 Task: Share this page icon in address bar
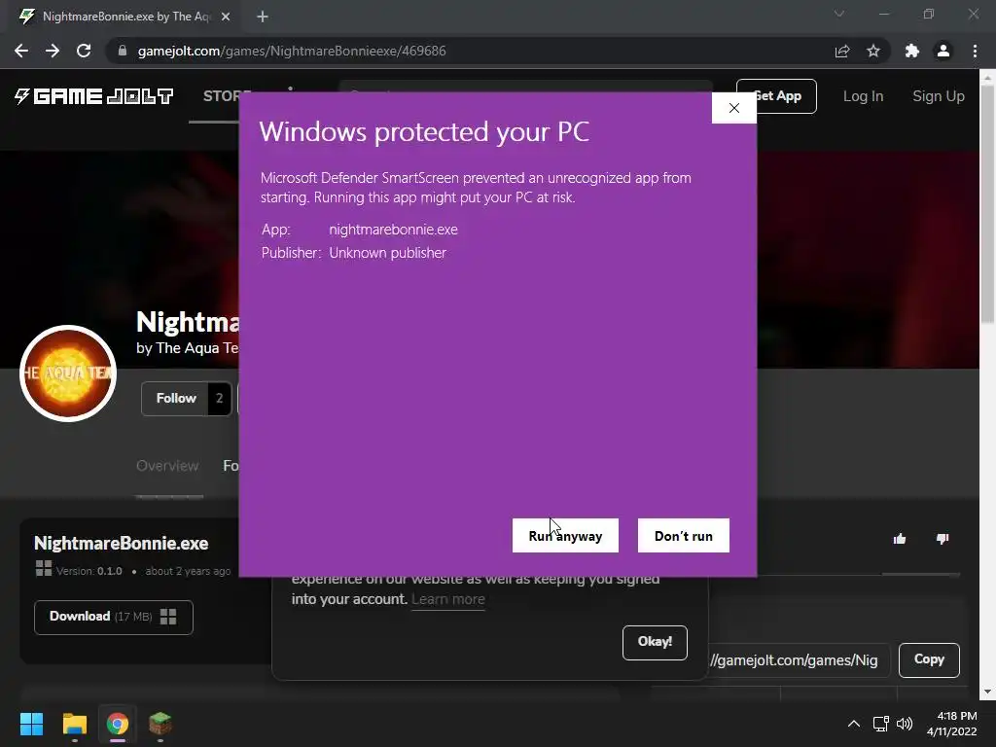(842, 51)
